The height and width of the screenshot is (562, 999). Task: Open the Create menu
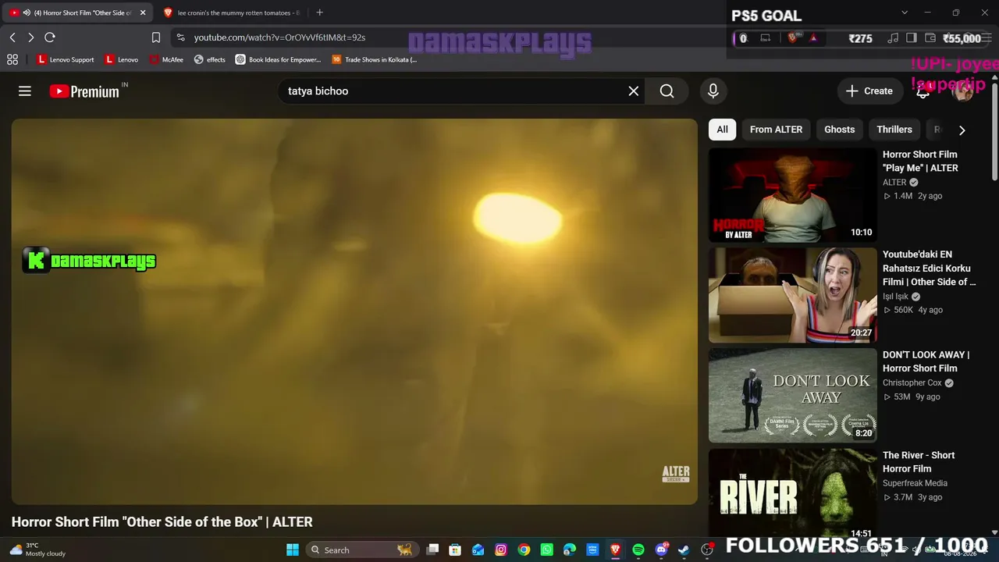tap(869, 91)
